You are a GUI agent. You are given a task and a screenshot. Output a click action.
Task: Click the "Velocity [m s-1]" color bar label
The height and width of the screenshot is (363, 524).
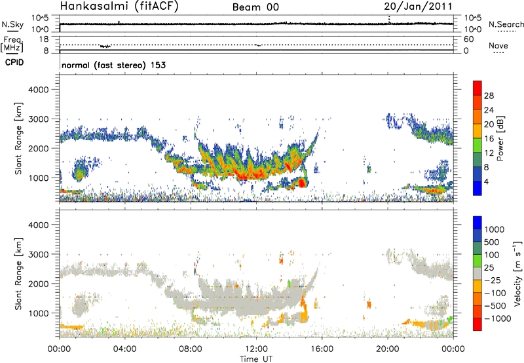(517, 273)
